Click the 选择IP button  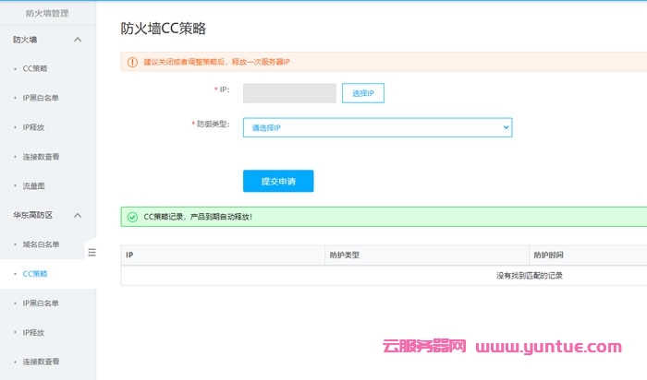click(362, 93)
